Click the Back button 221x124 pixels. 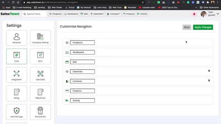(x=187, y=27)
